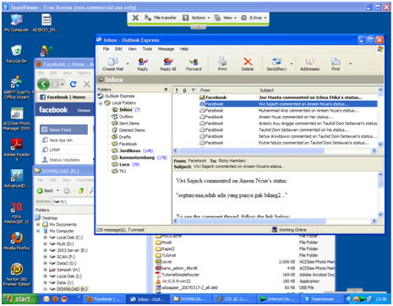Screen dimensions: 393x306
Task: Open the Tools menu in Outlook Express
Action: [147, 49]
